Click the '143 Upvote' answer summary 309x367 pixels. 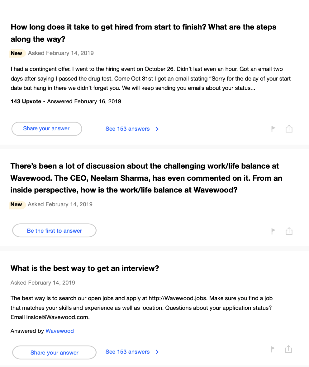(x=26, y=101)
